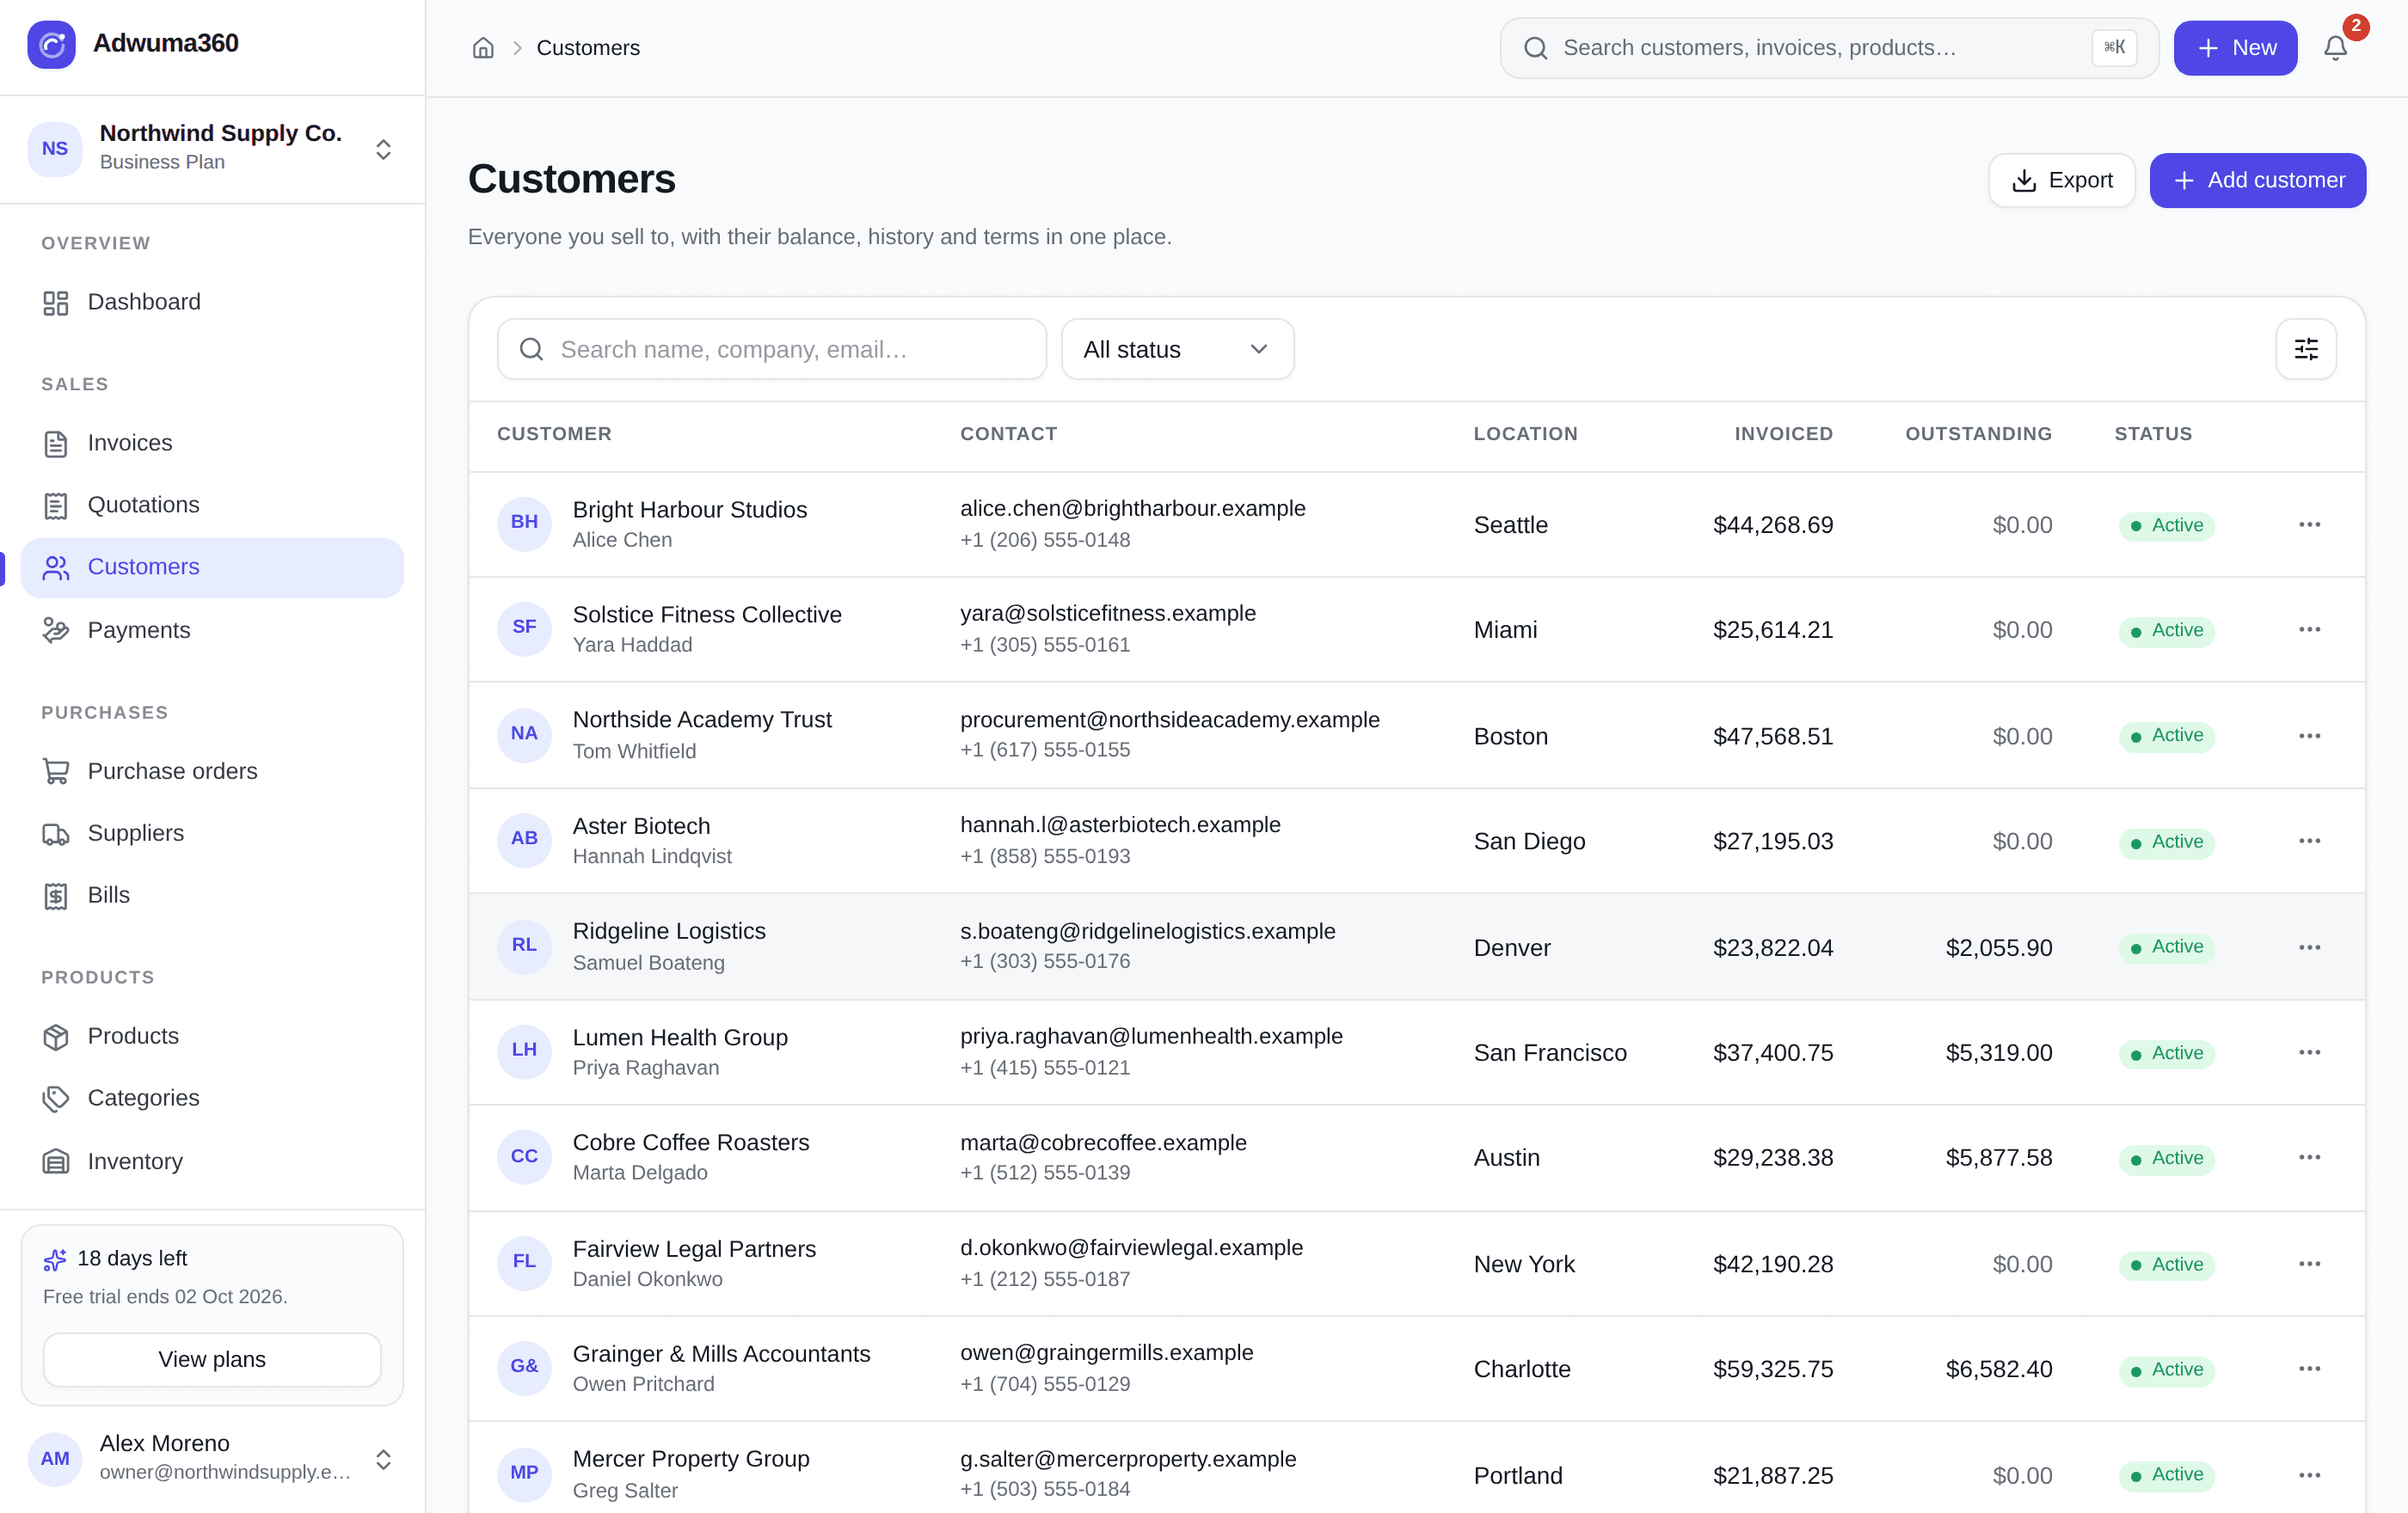The height and width of the screenshot is (1513, 2408).
Task: Click the $2,055.90 outstanding amount
Action: (1998, 947)
